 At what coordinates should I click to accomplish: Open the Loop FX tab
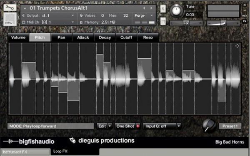coord(75,151)
